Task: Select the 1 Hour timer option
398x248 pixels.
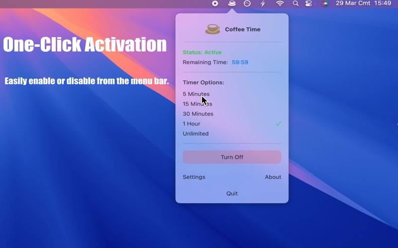Action: point(192,124)
